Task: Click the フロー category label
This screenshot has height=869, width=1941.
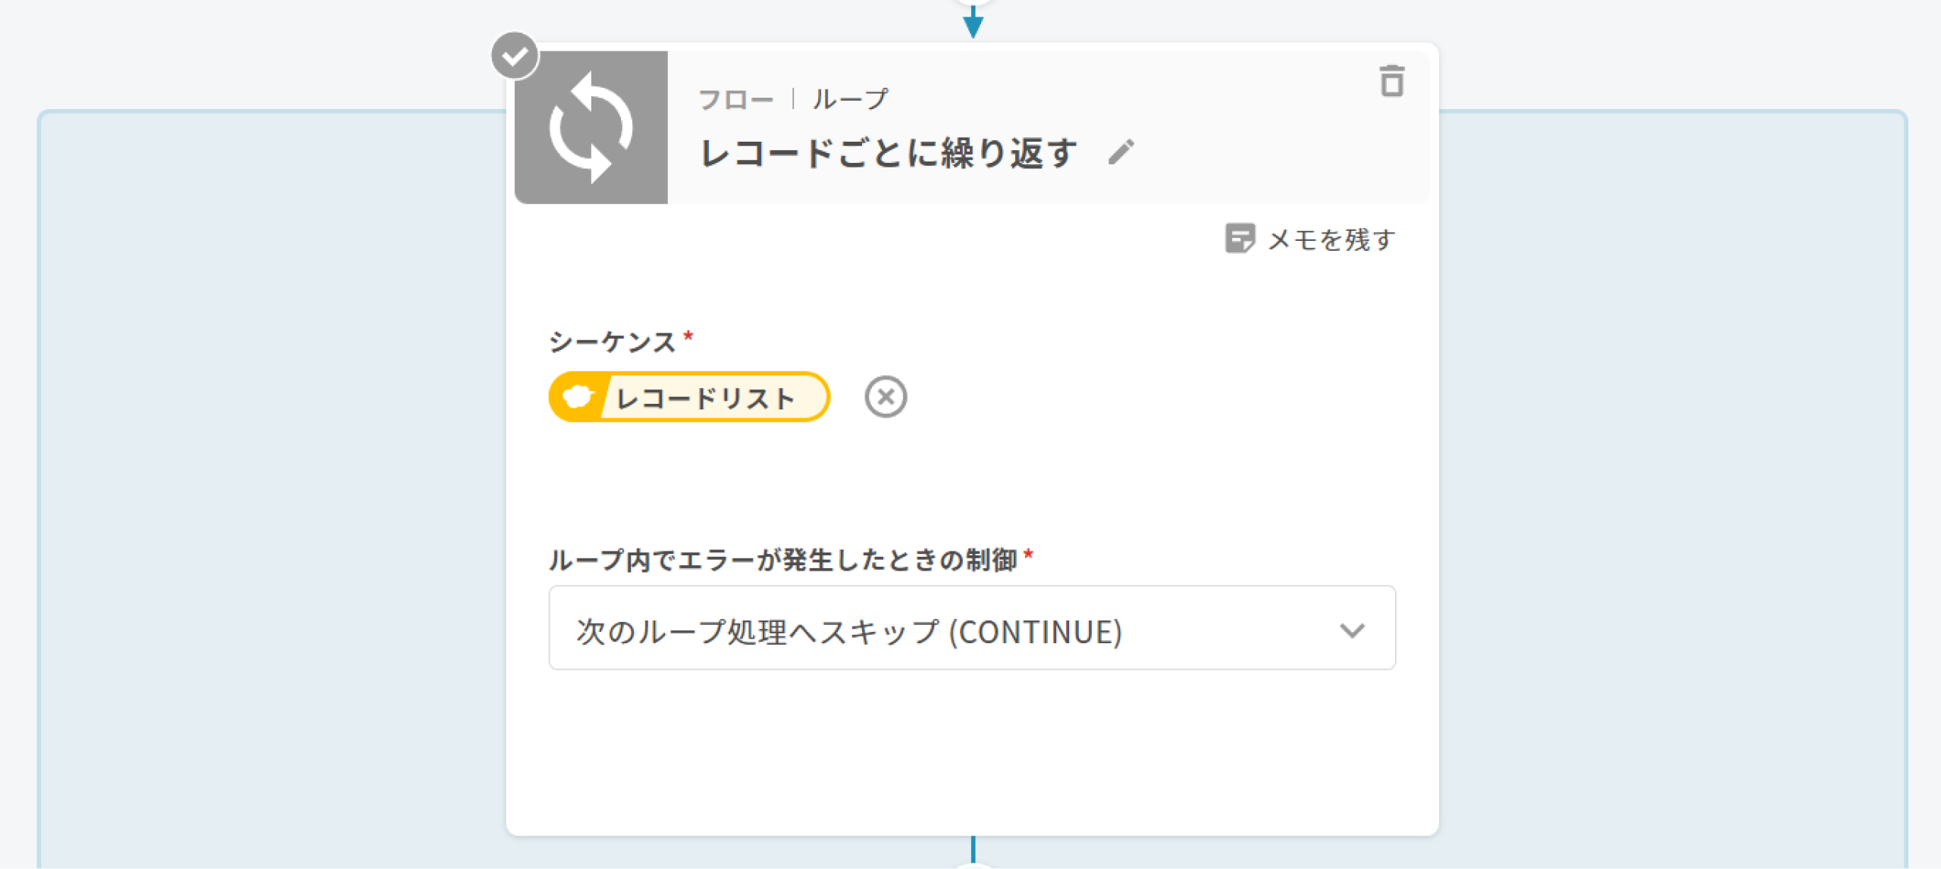Action: pos(735,99)
